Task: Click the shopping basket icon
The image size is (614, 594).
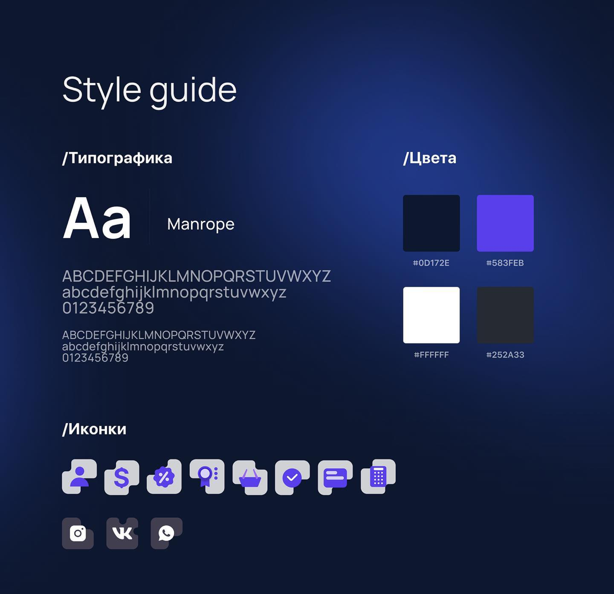Action: (x=250, y=477)
